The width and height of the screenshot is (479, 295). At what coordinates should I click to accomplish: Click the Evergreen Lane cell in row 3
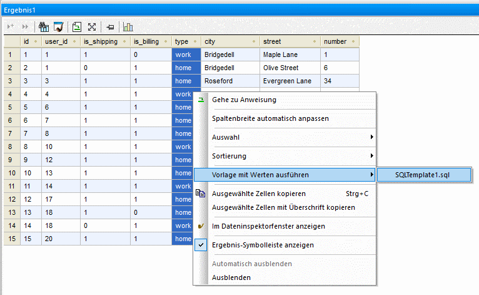(289, 81)
